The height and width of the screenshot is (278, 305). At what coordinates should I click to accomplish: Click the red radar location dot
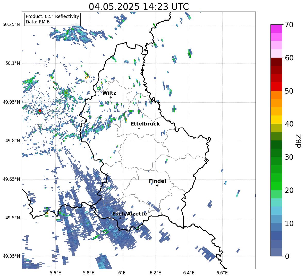[40, 111]
